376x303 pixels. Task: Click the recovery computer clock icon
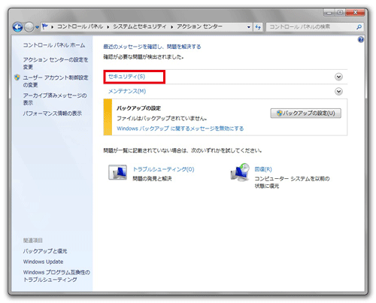click(x=240, y=172)
